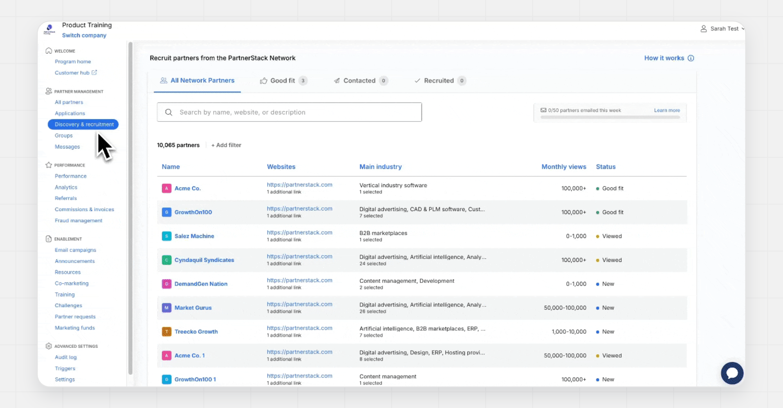Click Market Gurus purple avatar icon

point(167,308)
